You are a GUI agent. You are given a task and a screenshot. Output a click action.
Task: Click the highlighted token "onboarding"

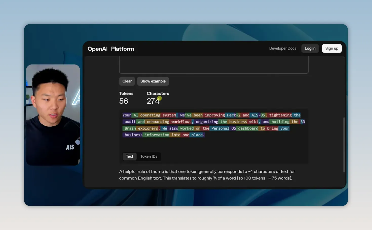coord(157,122)
